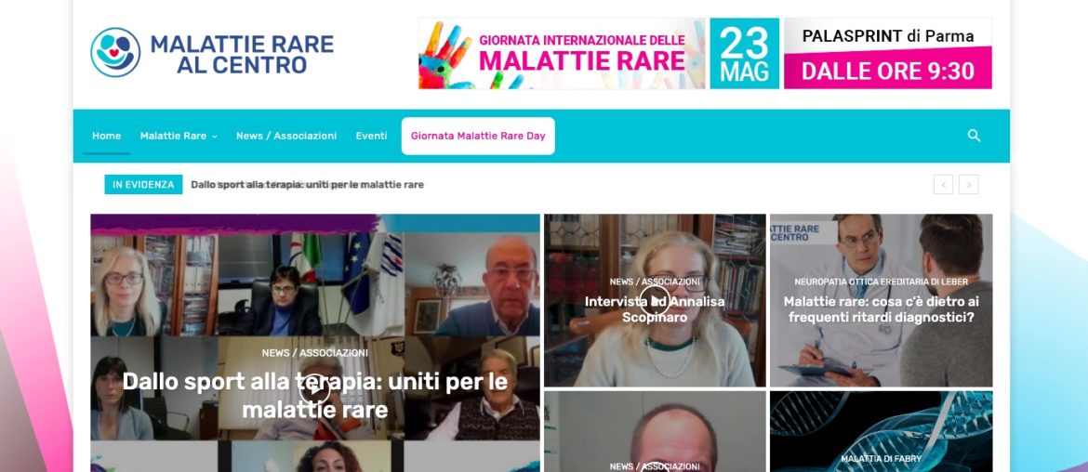Click the previous news arrow in ticker
The height and width of the screenshot is (472, 1088).
[943, 184]
